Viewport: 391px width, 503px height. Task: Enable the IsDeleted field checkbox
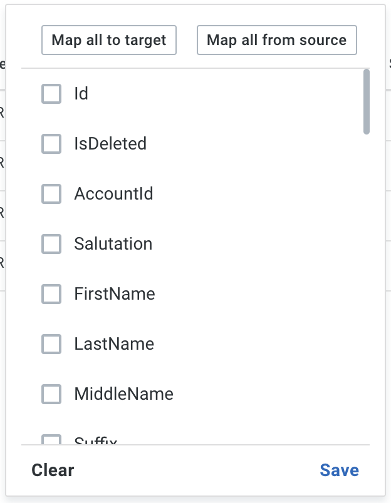51,144
